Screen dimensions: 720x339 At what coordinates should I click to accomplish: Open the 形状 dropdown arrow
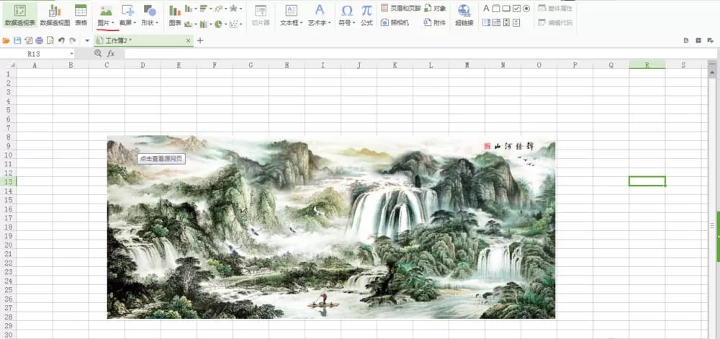click(x=157, y=22)
